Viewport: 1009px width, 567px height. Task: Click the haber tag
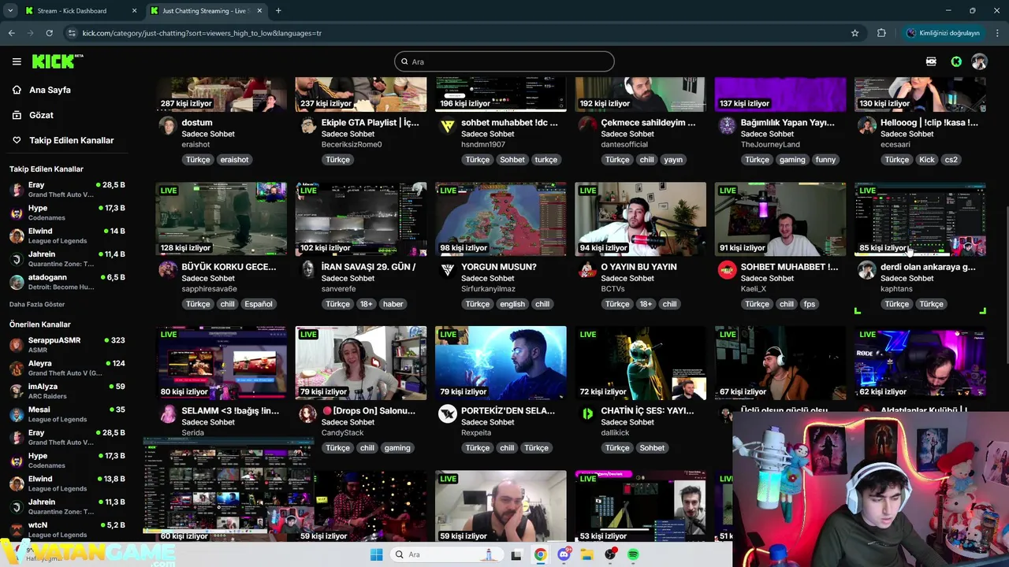click(x=393, y=304)
